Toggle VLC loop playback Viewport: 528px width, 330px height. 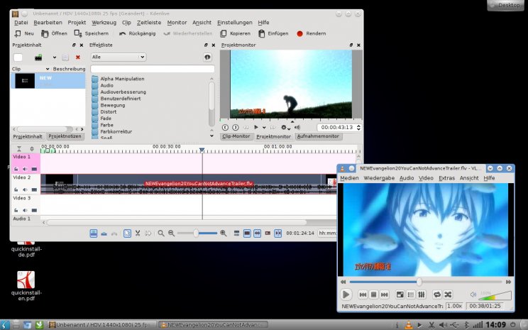[437, 295]
